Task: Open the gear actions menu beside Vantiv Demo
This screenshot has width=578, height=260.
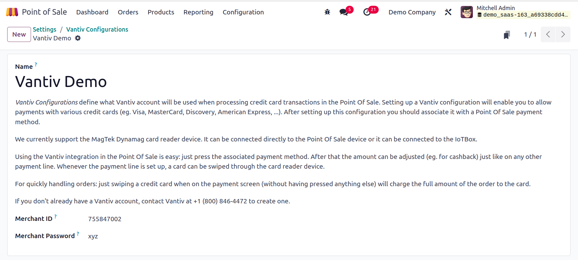Action: pyautogui.click(x=78, y=38)
